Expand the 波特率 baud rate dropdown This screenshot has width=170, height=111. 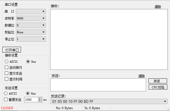[31, 18]
